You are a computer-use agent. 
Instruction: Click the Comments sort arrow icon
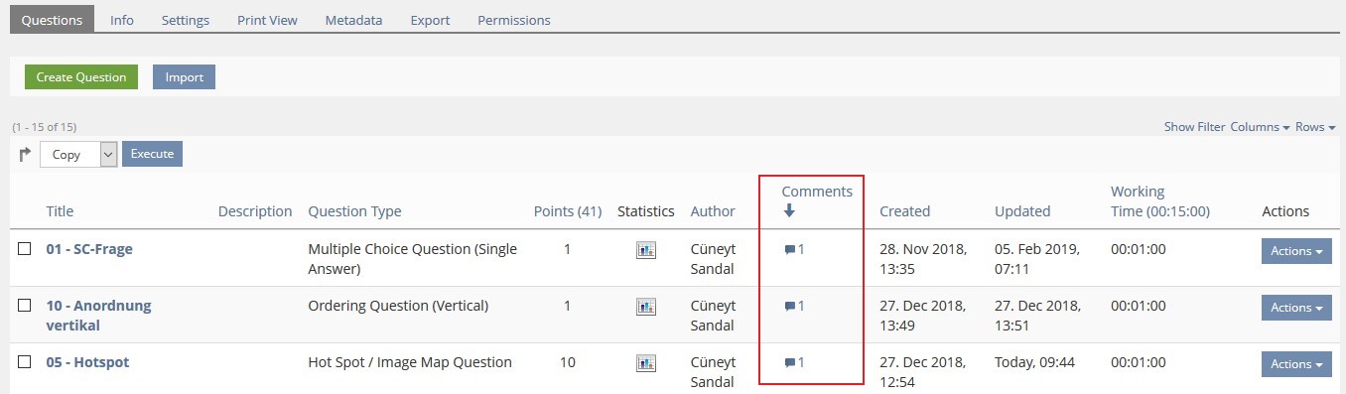(789, 210)
